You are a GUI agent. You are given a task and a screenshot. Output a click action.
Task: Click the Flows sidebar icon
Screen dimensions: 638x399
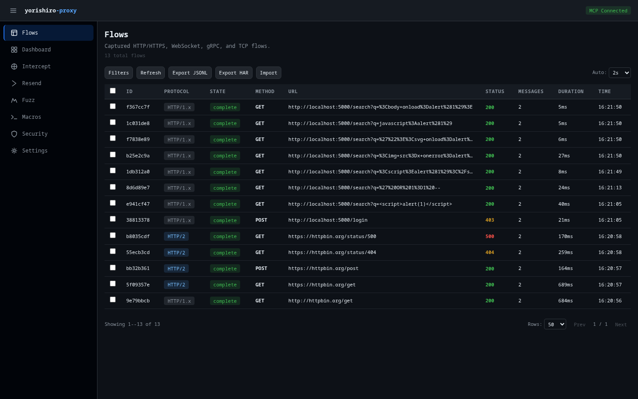tap(14, 33)
